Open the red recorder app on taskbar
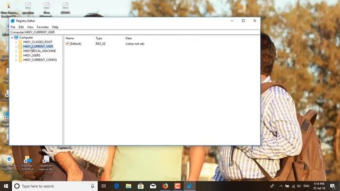 coord(177,186)
